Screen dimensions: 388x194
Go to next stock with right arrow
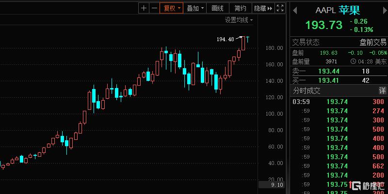[385, 11]
